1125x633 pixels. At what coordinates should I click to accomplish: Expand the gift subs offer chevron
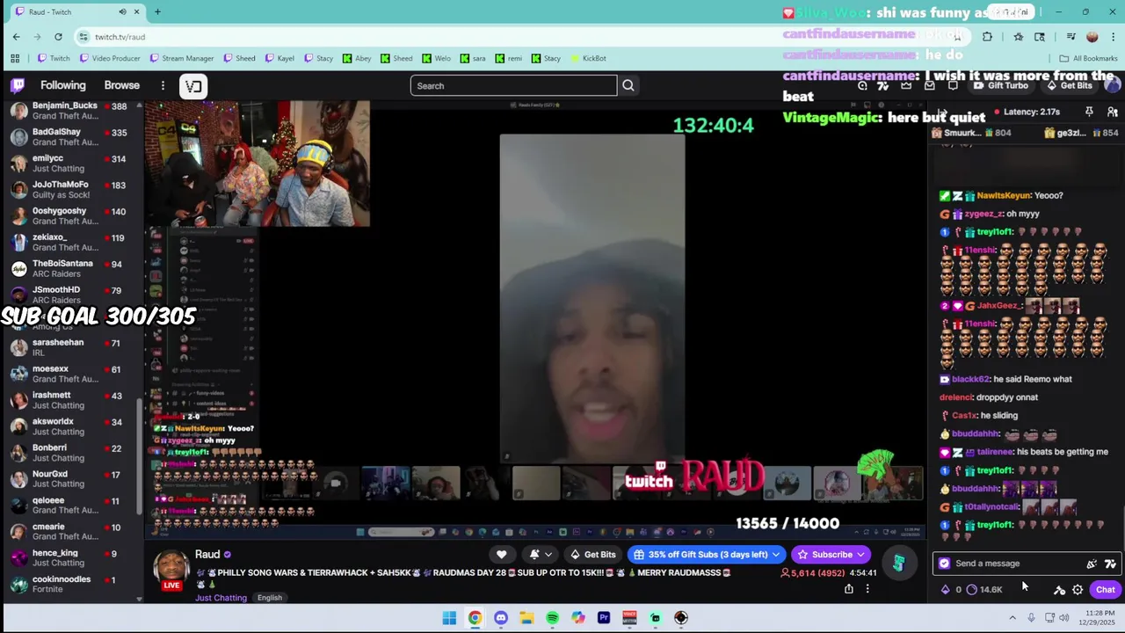tap(775, 555)
